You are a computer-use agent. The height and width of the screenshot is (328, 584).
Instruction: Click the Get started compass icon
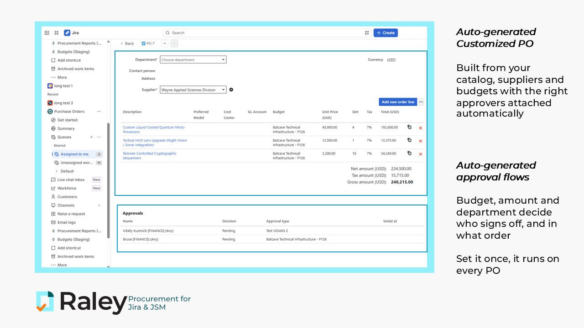tap(53, 120)
